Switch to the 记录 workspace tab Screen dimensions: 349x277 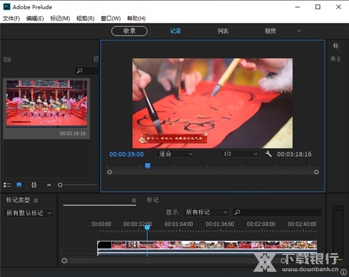pos(176,31)
